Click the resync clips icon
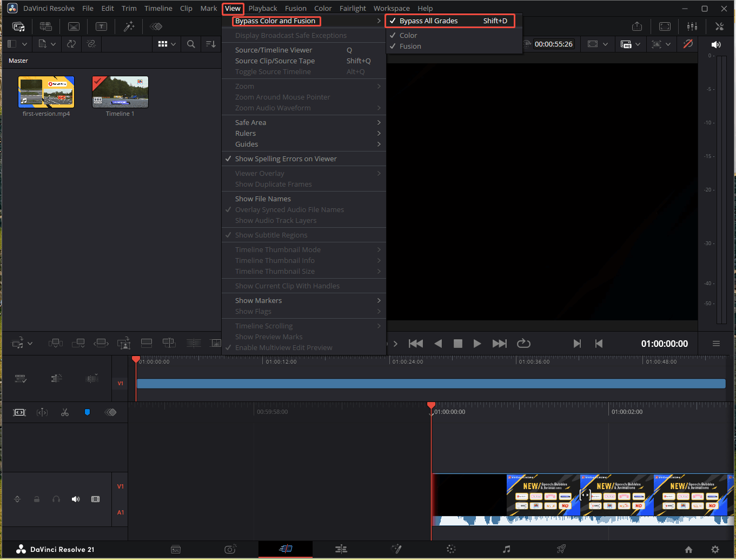The image size is (736, 560). click(x=71, y=44)
